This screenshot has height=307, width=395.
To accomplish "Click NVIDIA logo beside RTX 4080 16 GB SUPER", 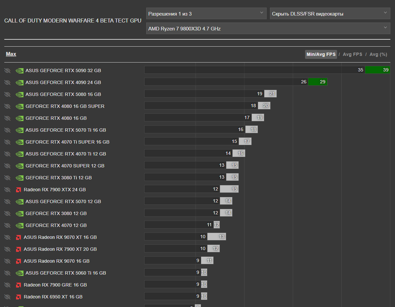I will tap(20, 107).
